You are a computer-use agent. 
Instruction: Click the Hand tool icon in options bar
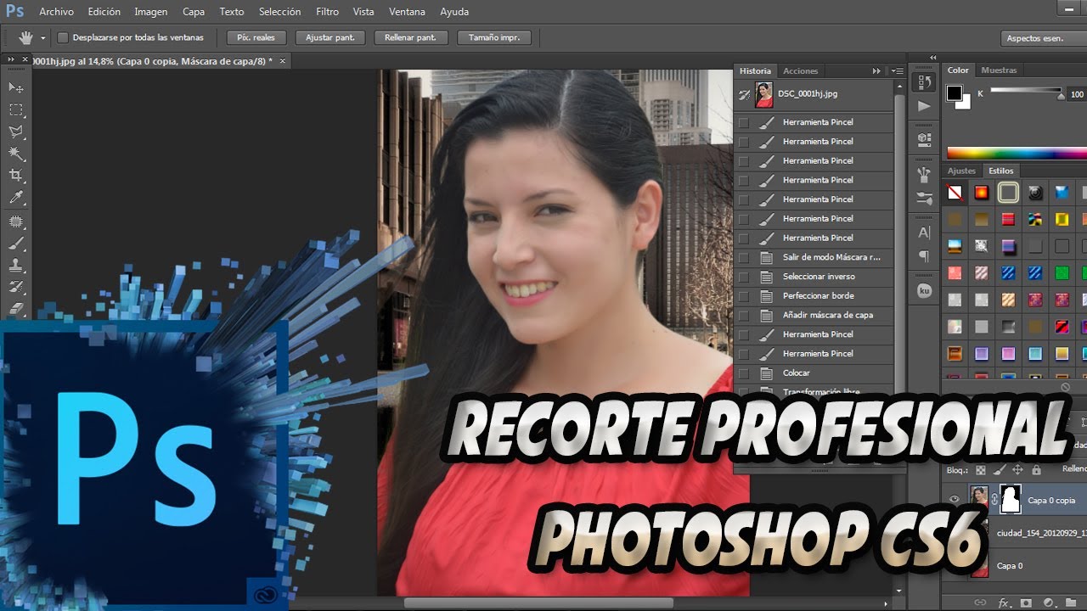tap(25, 37)
